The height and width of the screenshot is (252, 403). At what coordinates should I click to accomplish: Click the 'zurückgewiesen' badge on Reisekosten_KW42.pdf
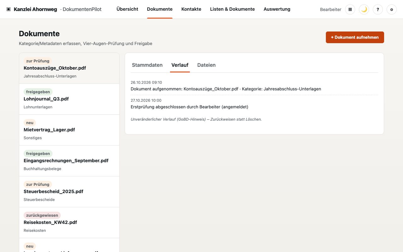tap(42, 215)
